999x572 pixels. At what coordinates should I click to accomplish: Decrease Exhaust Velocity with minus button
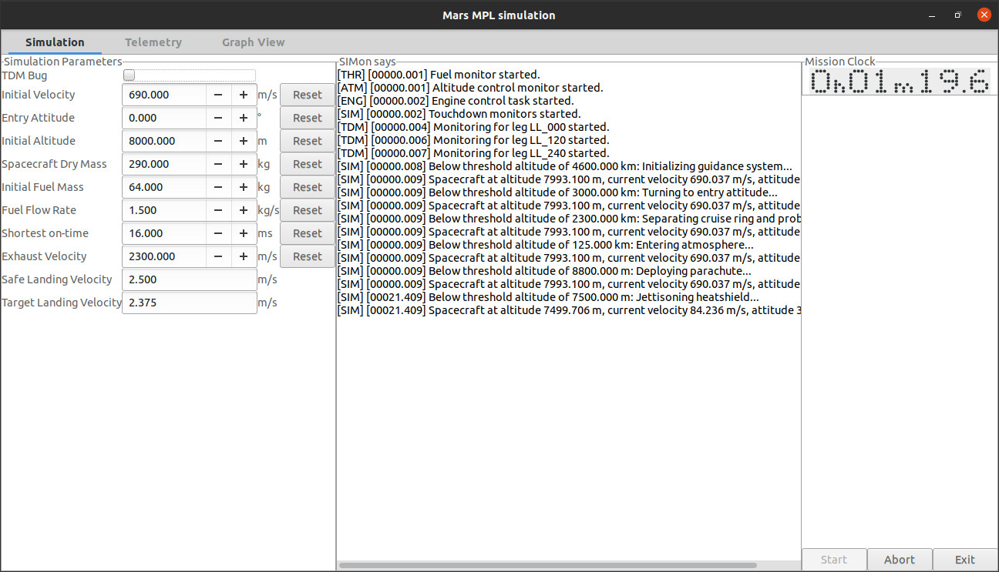point(218,256)
